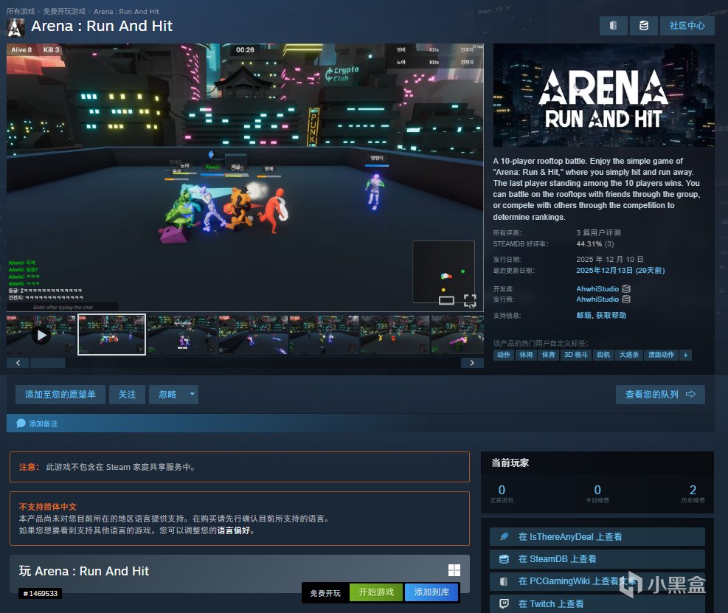
Task: Open the main game screenshot
Action: pyautogui.click(x=245, y=177)
